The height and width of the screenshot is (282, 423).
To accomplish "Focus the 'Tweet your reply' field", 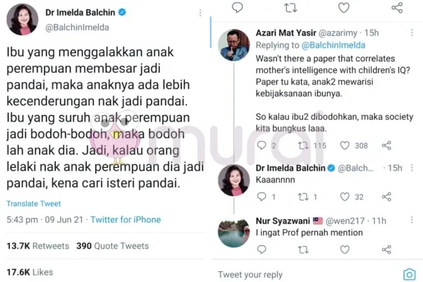I will pyautogui.click(x=307, y=274).
